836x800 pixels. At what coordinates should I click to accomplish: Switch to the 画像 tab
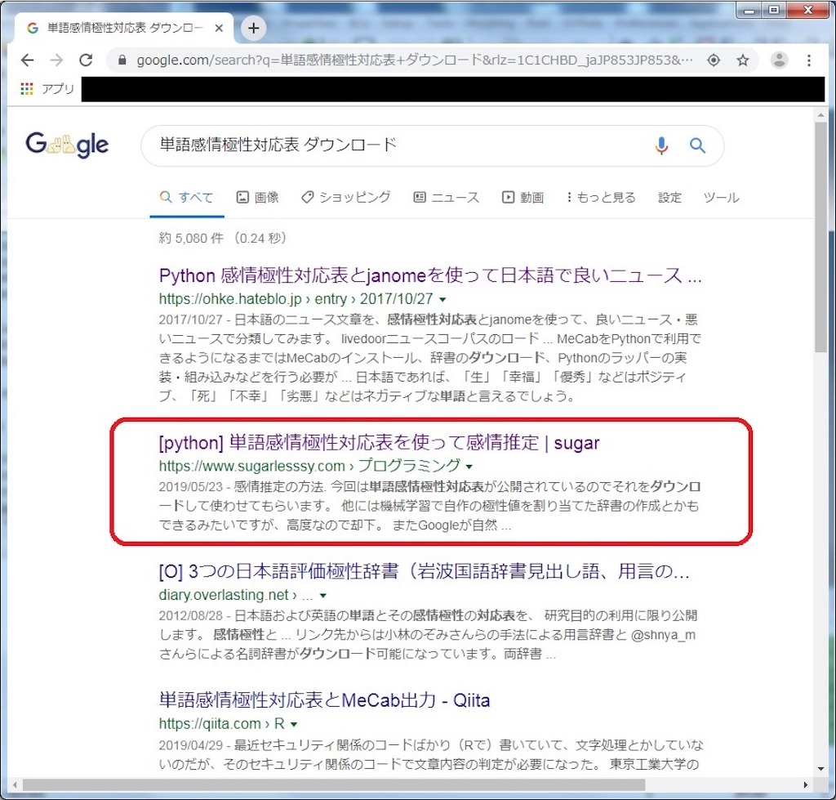(257, 198)
